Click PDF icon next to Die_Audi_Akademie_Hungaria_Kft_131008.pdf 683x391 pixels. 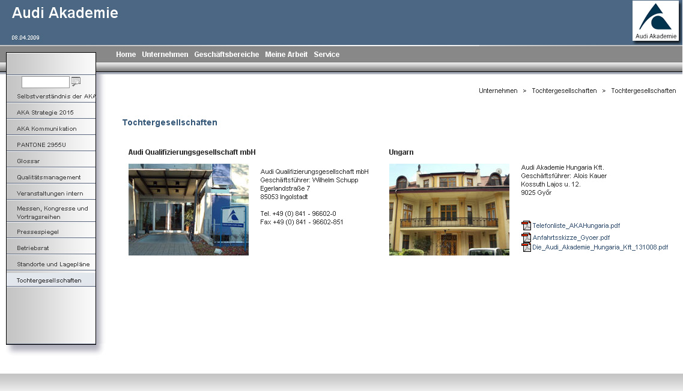point(526,247)
